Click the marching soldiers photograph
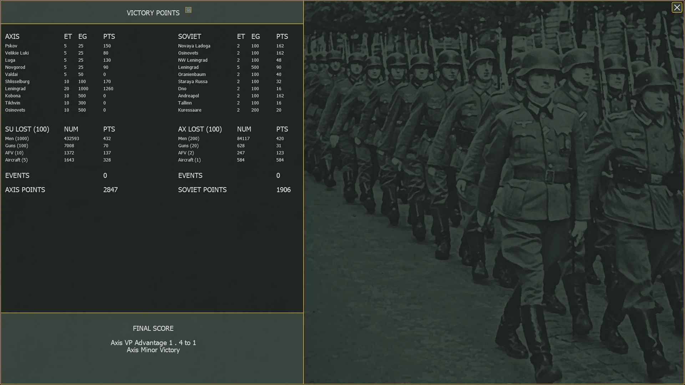685x385 pixels. [x=494, y=192]
